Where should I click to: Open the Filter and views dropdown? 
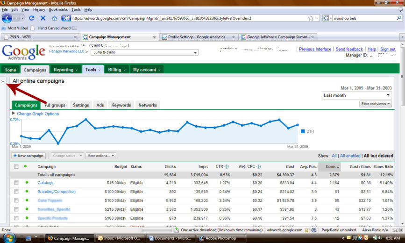pos(376,104)
